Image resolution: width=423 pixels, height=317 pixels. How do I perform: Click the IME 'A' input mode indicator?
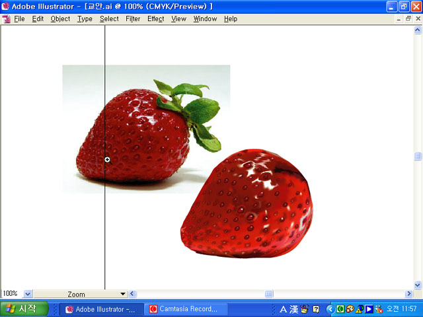(x=284, y=309)
